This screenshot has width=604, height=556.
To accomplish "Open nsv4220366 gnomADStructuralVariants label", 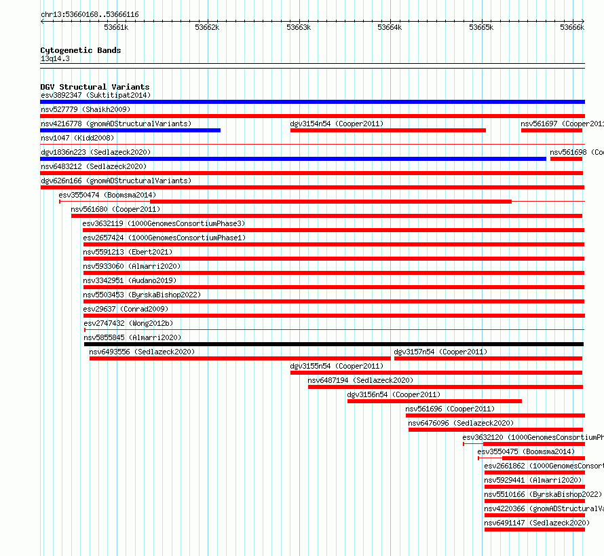I will [x=544, y=508].
